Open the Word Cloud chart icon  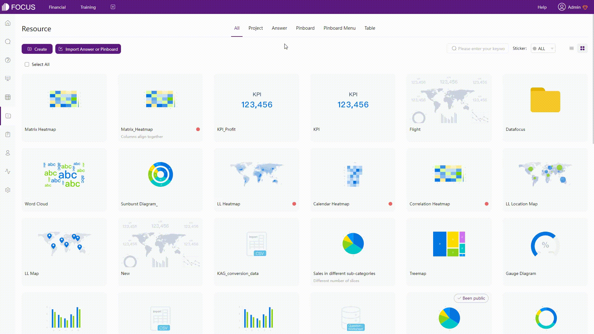64,174
